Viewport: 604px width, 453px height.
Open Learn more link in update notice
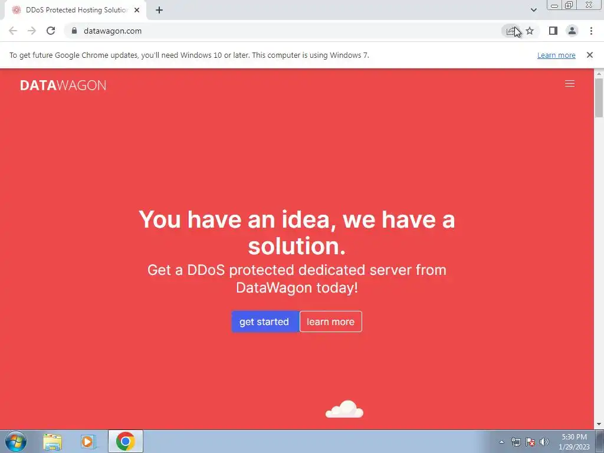[556, 55]
